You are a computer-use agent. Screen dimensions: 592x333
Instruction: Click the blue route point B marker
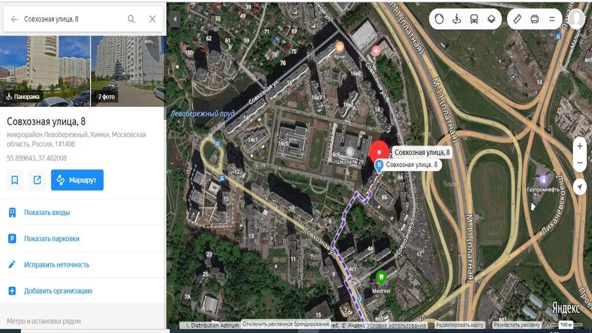(x=379, y=165)
